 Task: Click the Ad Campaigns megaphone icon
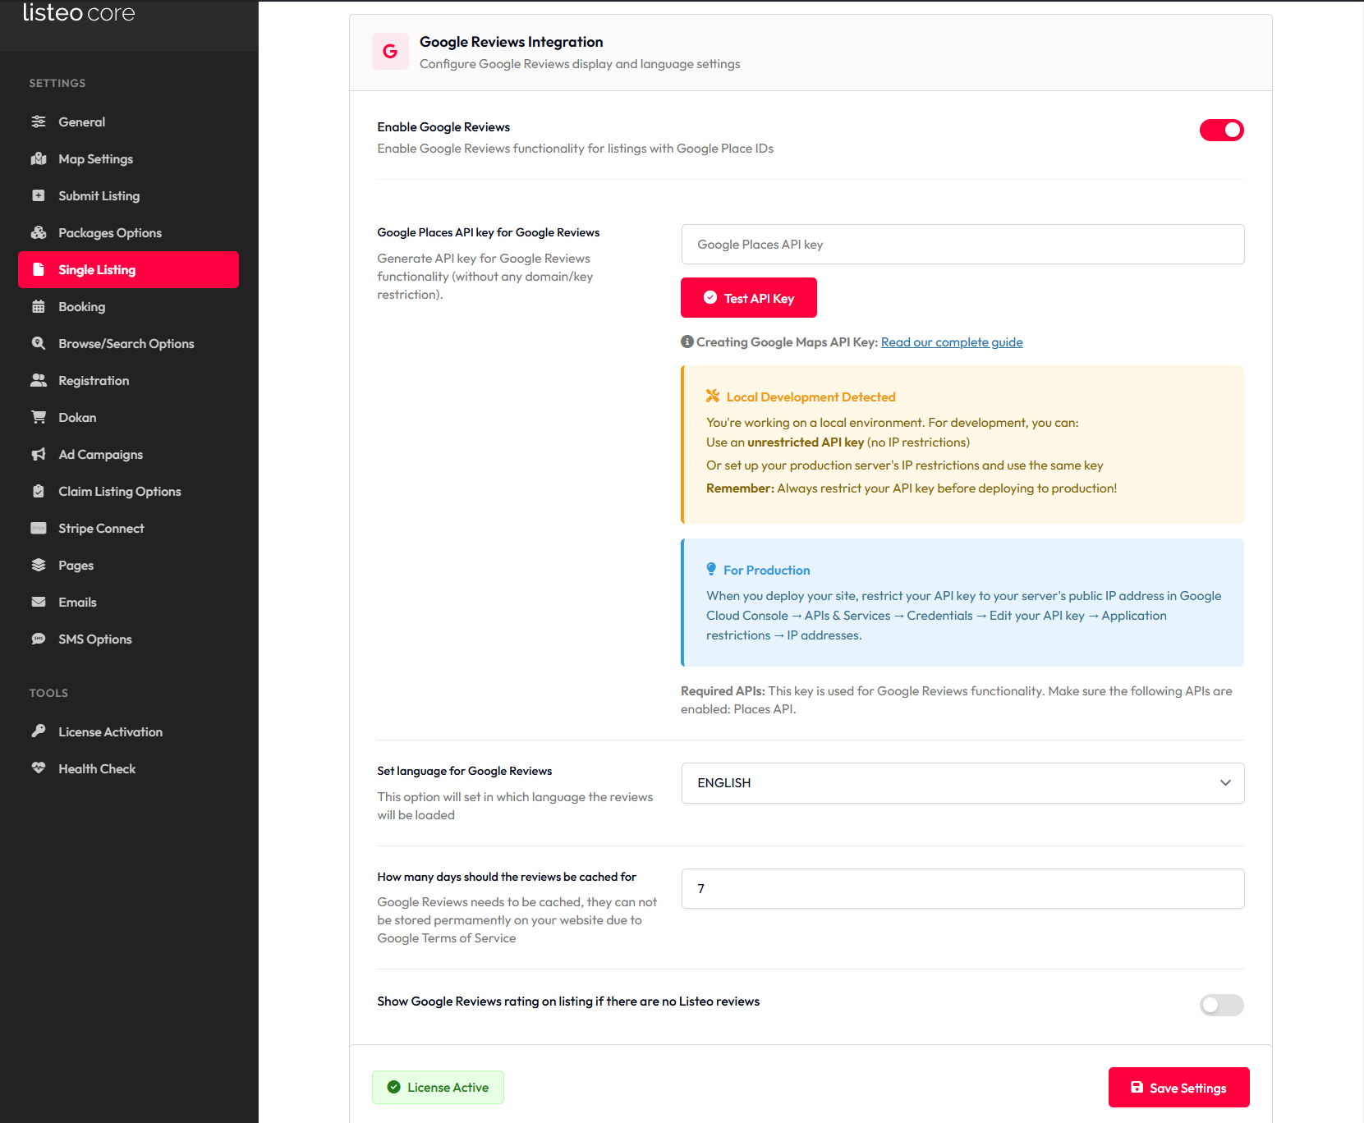(39, 454)
